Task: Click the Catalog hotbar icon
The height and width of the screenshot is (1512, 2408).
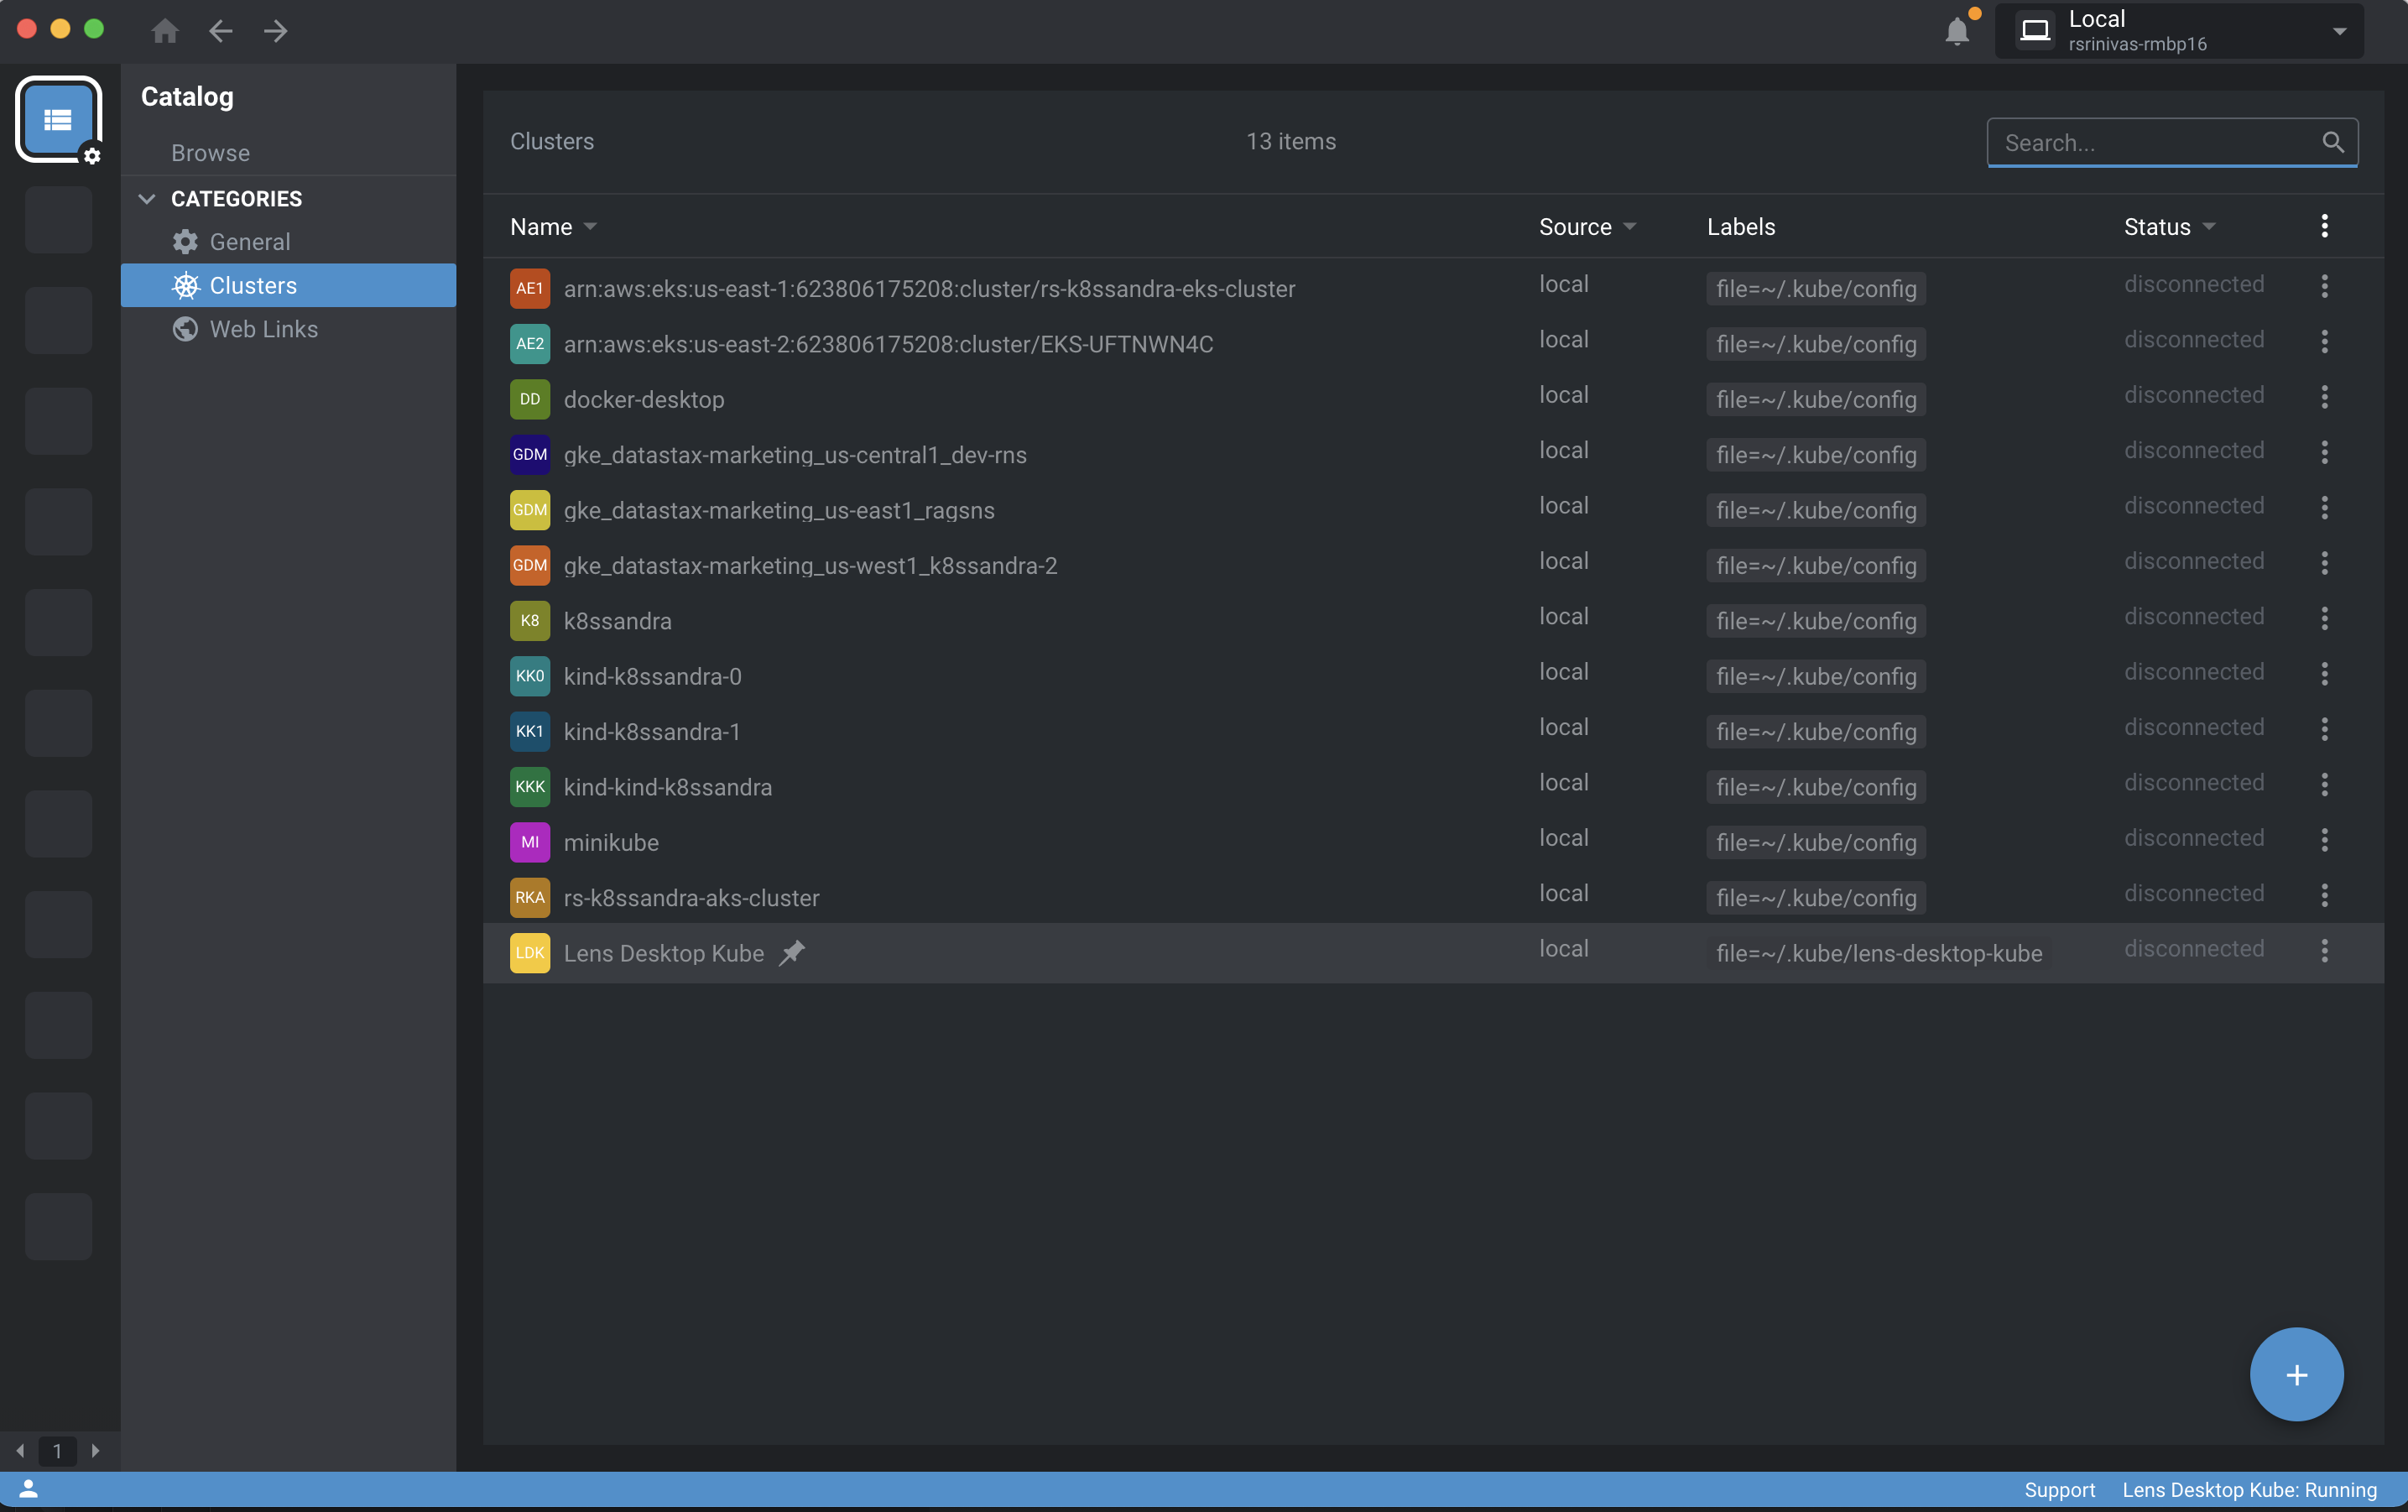Action: 58,119
